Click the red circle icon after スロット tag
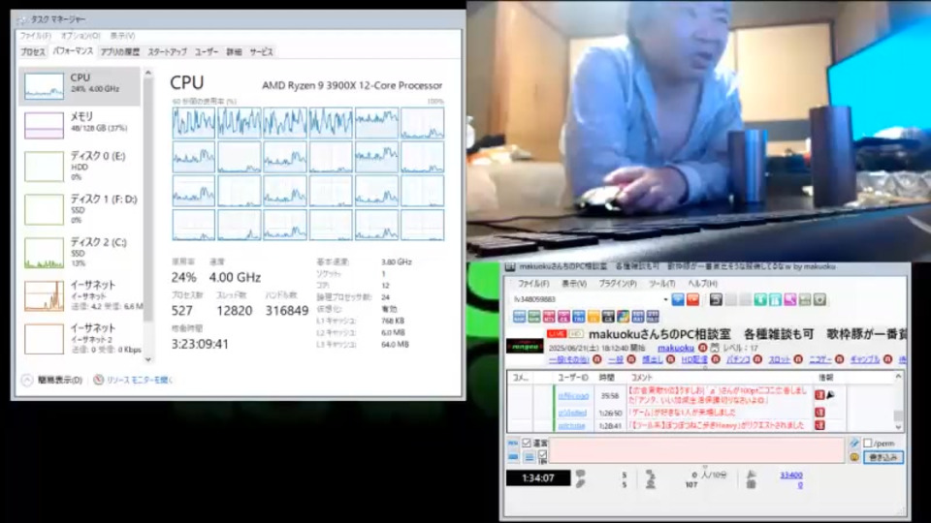The image size is (931, 523). 798,359
